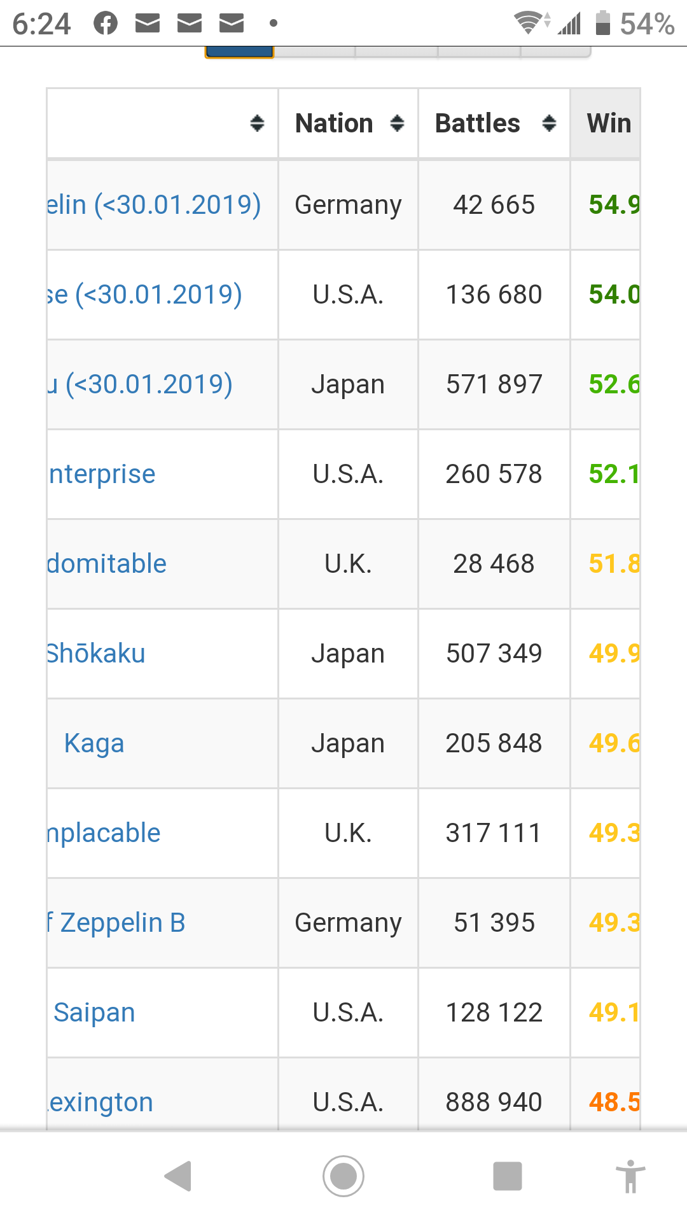Sort table by Nation column arrows
687x1222 pixels.
397,123
